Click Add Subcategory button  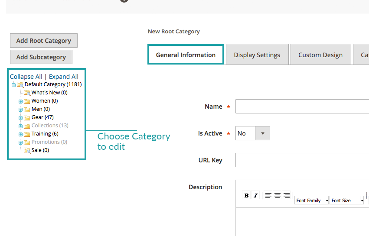tap(41, 57)
